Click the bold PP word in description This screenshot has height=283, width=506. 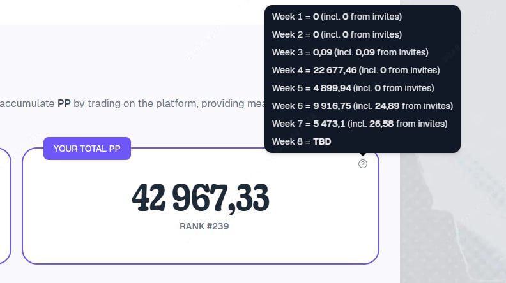coord(64,104)
